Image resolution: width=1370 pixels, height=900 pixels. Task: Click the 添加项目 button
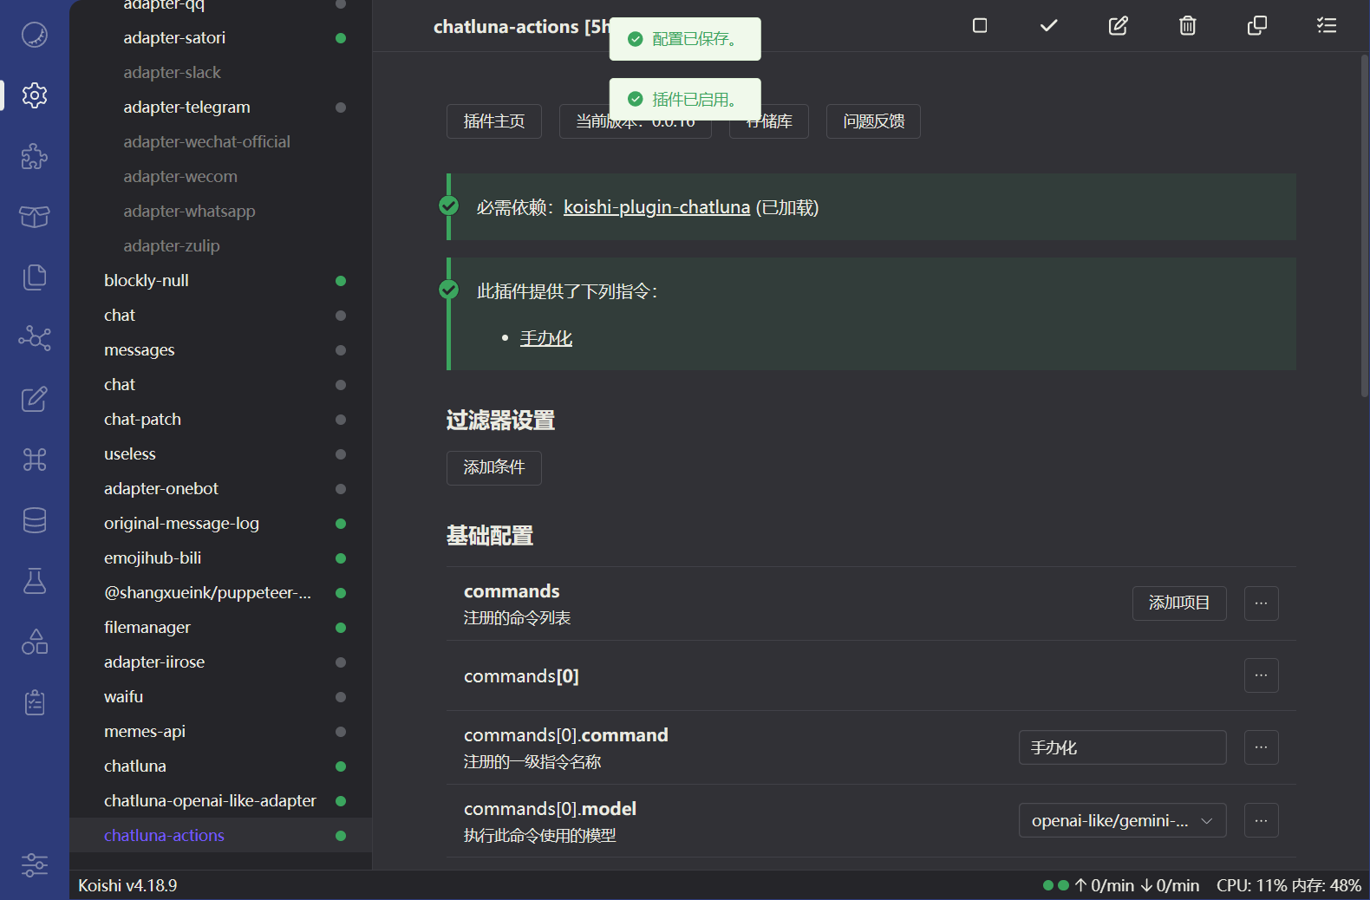tap(1178, 603)
